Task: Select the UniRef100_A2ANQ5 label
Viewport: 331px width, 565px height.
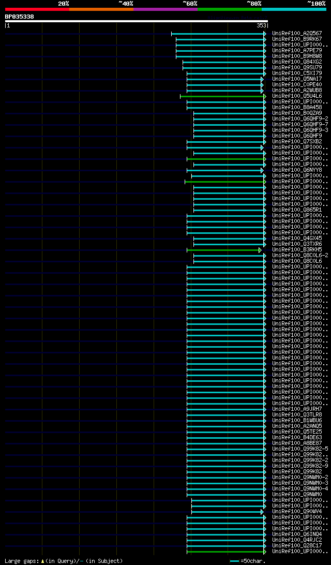Action: click(x=297, y=426)
